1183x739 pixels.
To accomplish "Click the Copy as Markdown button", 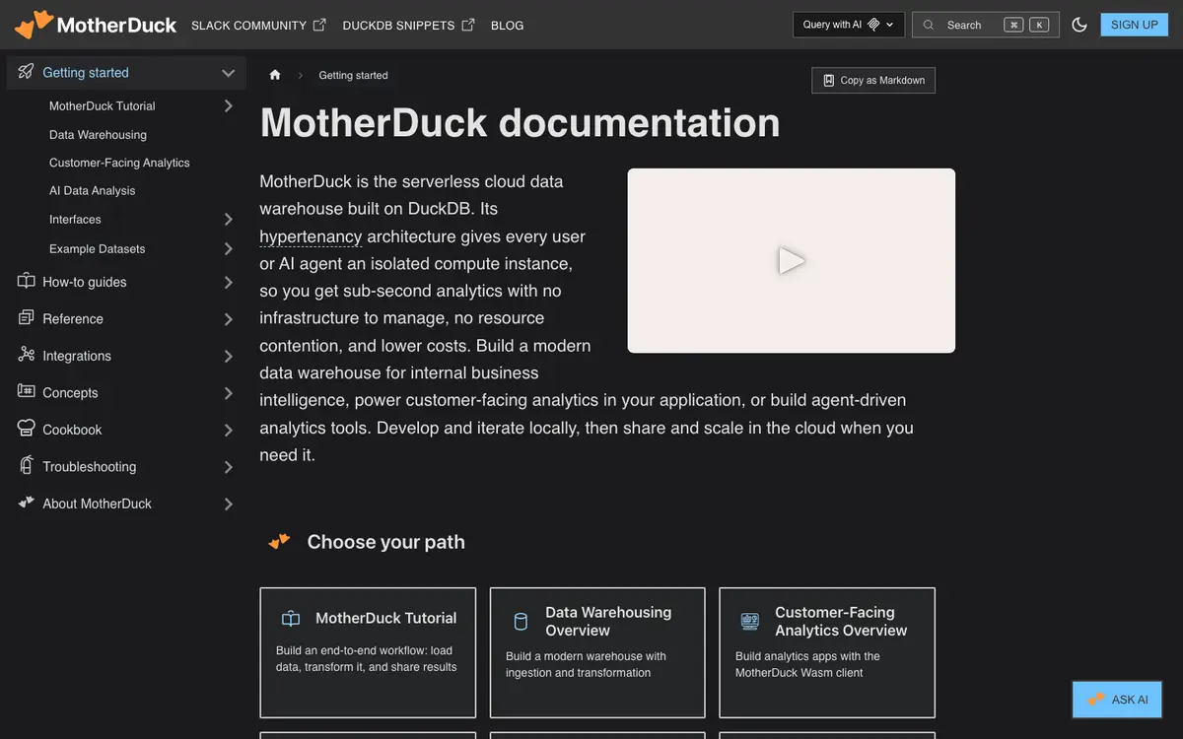I will click(x=873, y=80).
